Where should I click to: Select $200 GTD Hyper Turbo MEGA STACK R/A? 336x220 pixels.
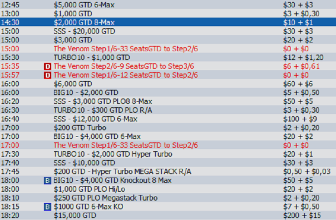(122, 171)
